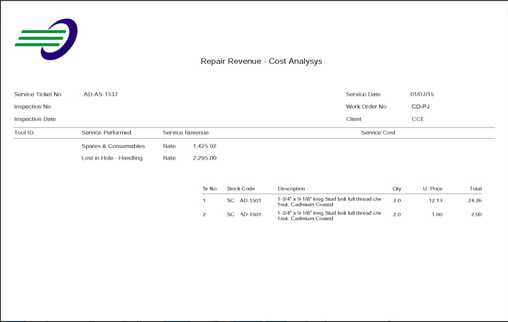Click the Inspection Date label

(35, 119)
